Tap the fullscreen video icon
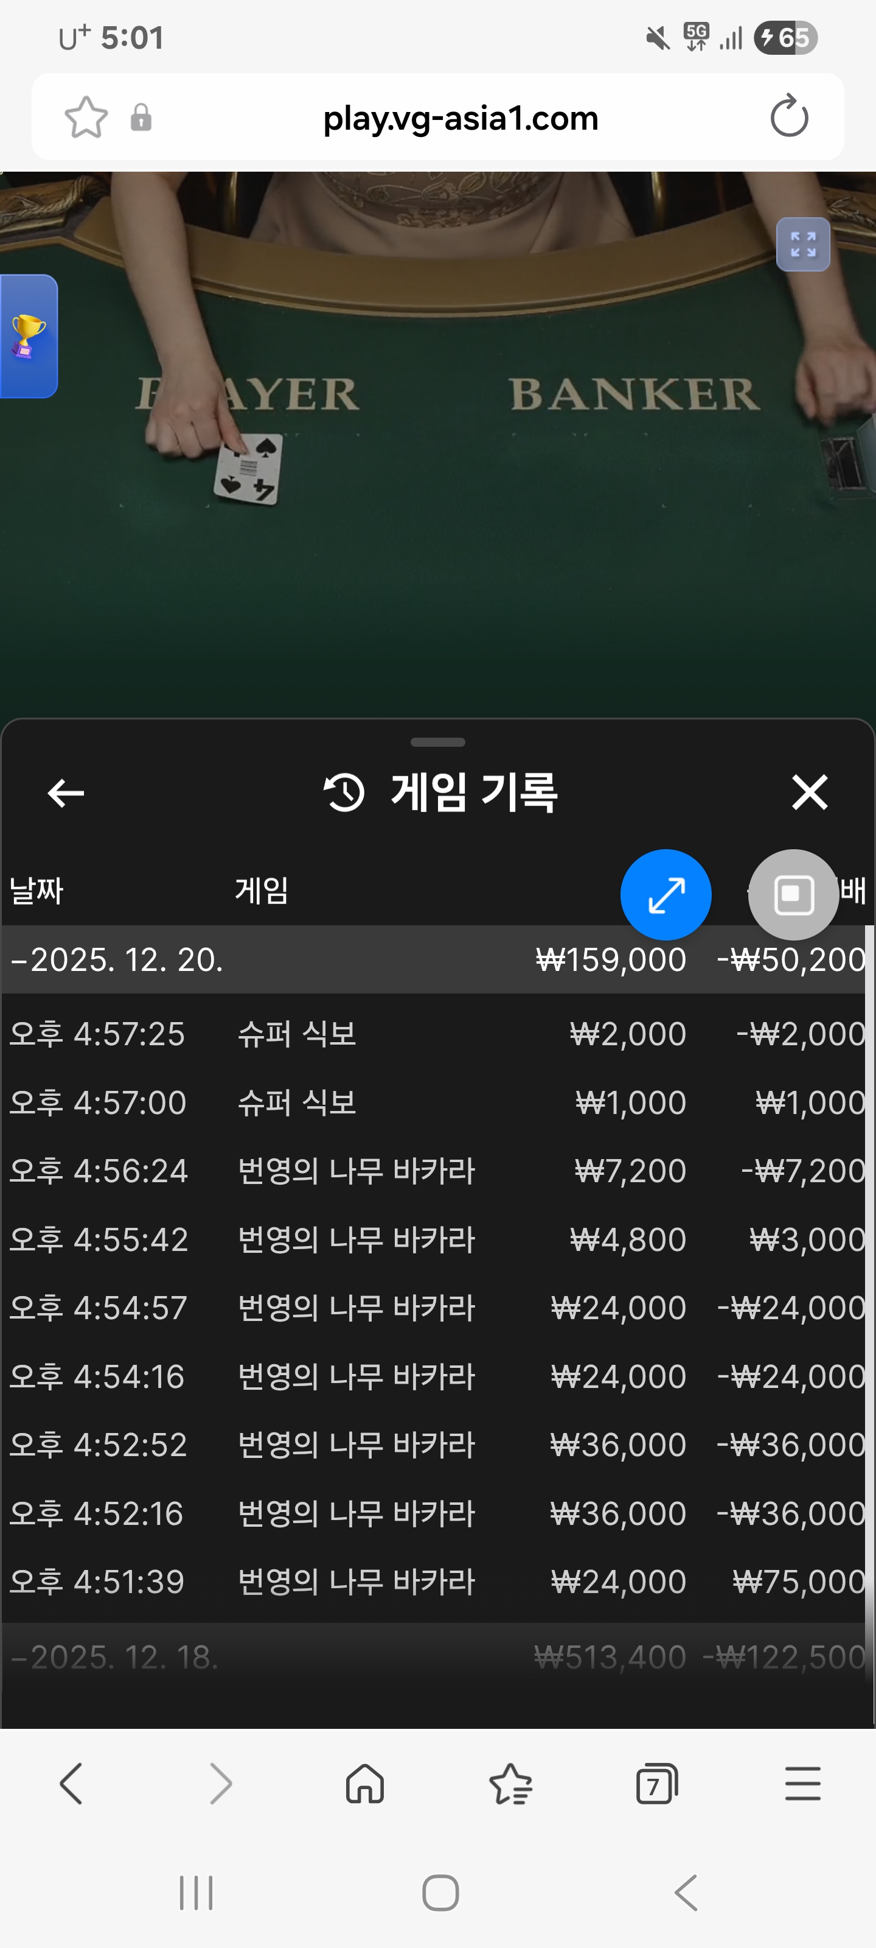 802,244
